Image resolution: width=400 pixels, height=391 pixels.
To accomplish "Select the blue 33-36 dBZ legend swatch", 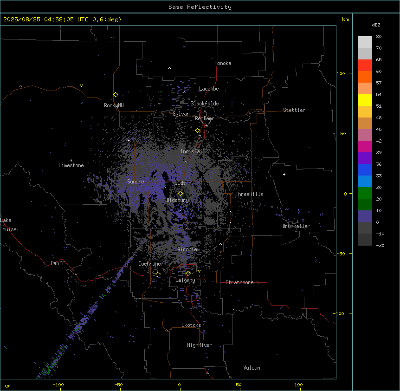I will 365,169.
